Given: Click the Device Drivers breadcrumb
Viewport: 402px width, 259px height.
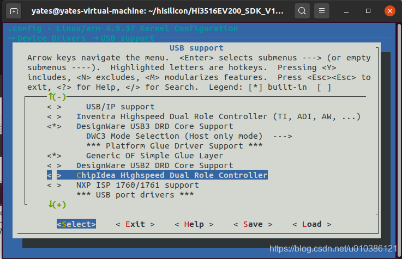Looking at the screenshot, I should point(51,38).
